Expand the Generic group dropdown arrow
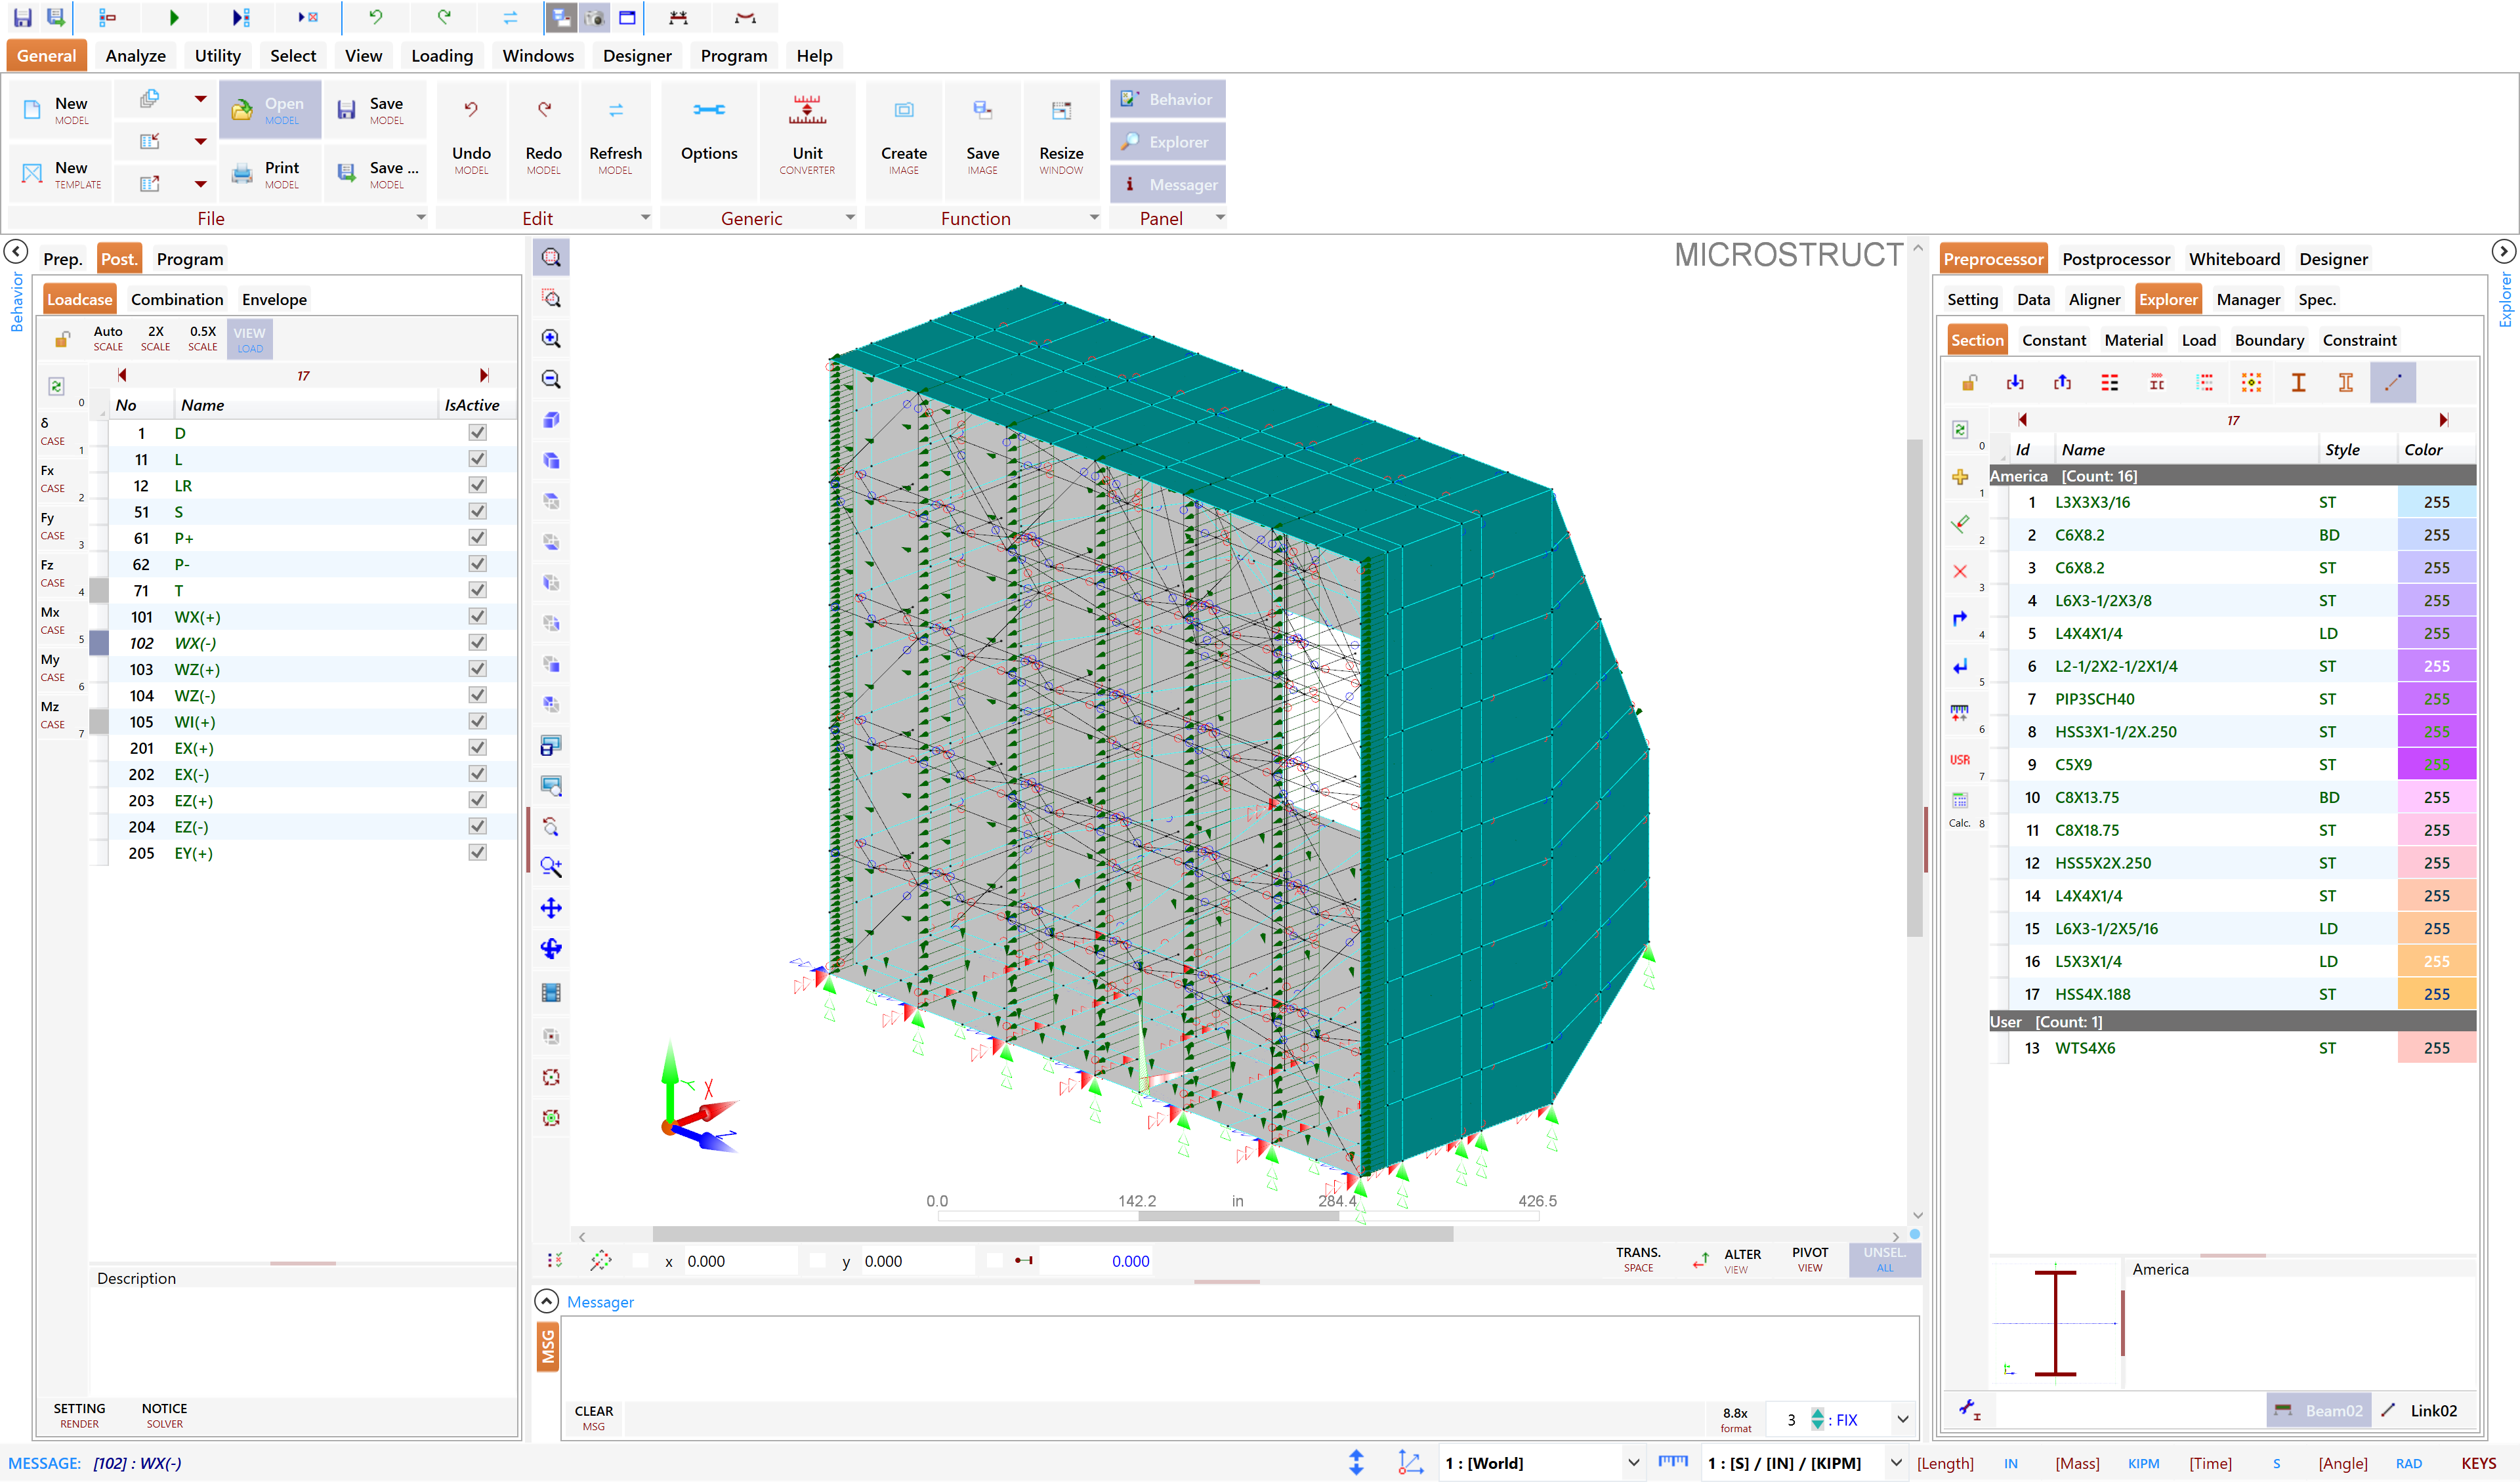Screen dimensions: 2520x1482 pos(850,217)
